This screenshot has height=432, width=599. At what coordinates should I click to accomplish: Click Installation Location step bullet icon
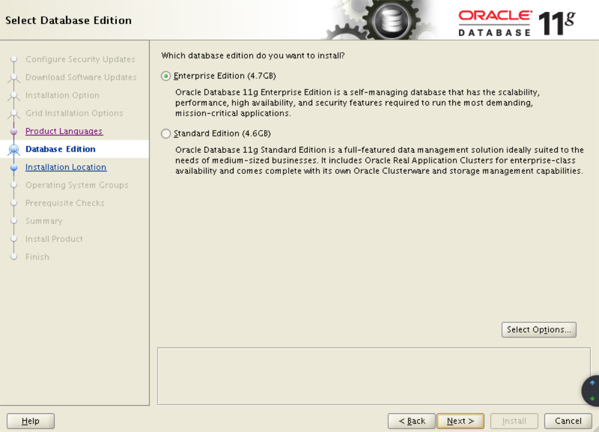pyautogui.click(x=14, y=167)
